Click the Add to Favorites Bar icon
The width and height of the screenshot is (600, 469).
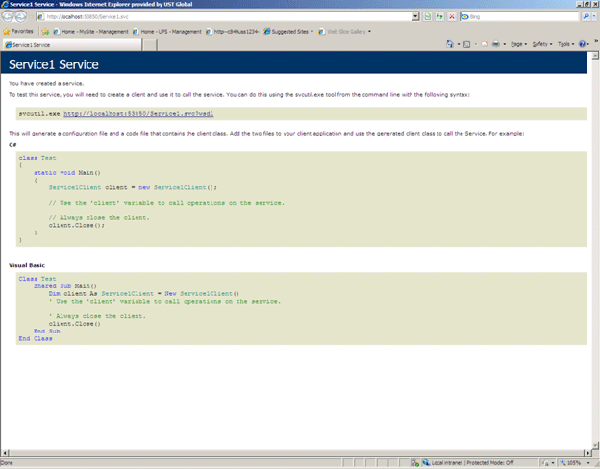[x=45, y=32]
